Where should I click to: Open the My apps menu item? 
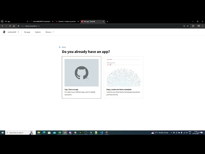(x=27, y=32)
